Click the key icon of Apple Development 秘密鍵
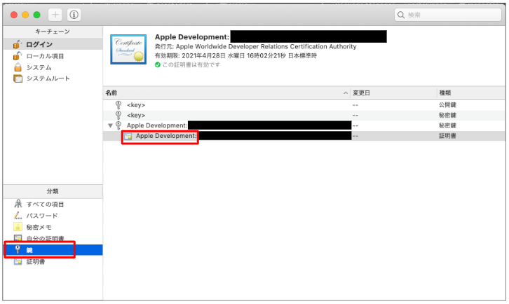Viewport: 509px width, 304px height. coord(118,125)
